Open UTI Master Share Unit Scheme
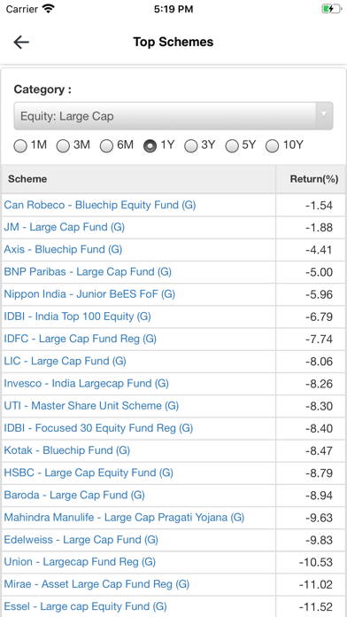 point(91,406)
